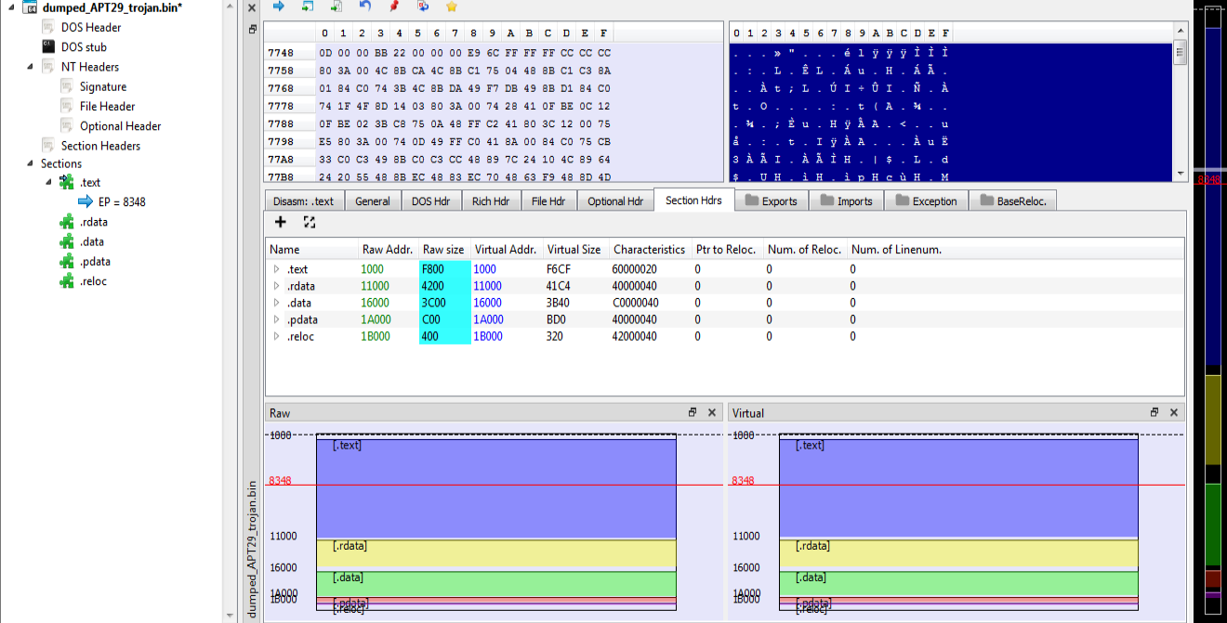Switch to the Rich Hdr tab
This screenshot has height=623, width=1227.
tap(490, 201)
